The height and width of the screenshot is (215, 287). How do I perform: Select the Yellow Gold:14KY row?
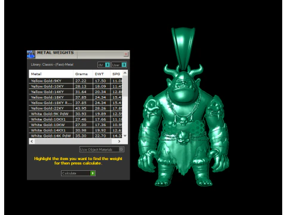tap(75, 92)
